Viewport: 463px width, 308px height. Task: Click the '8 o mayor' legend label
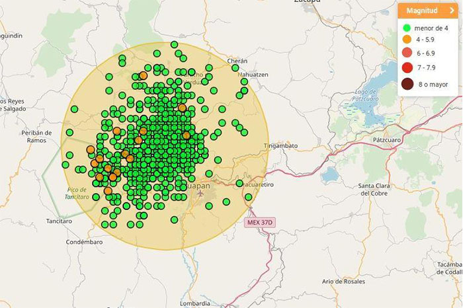coord(433,84)
